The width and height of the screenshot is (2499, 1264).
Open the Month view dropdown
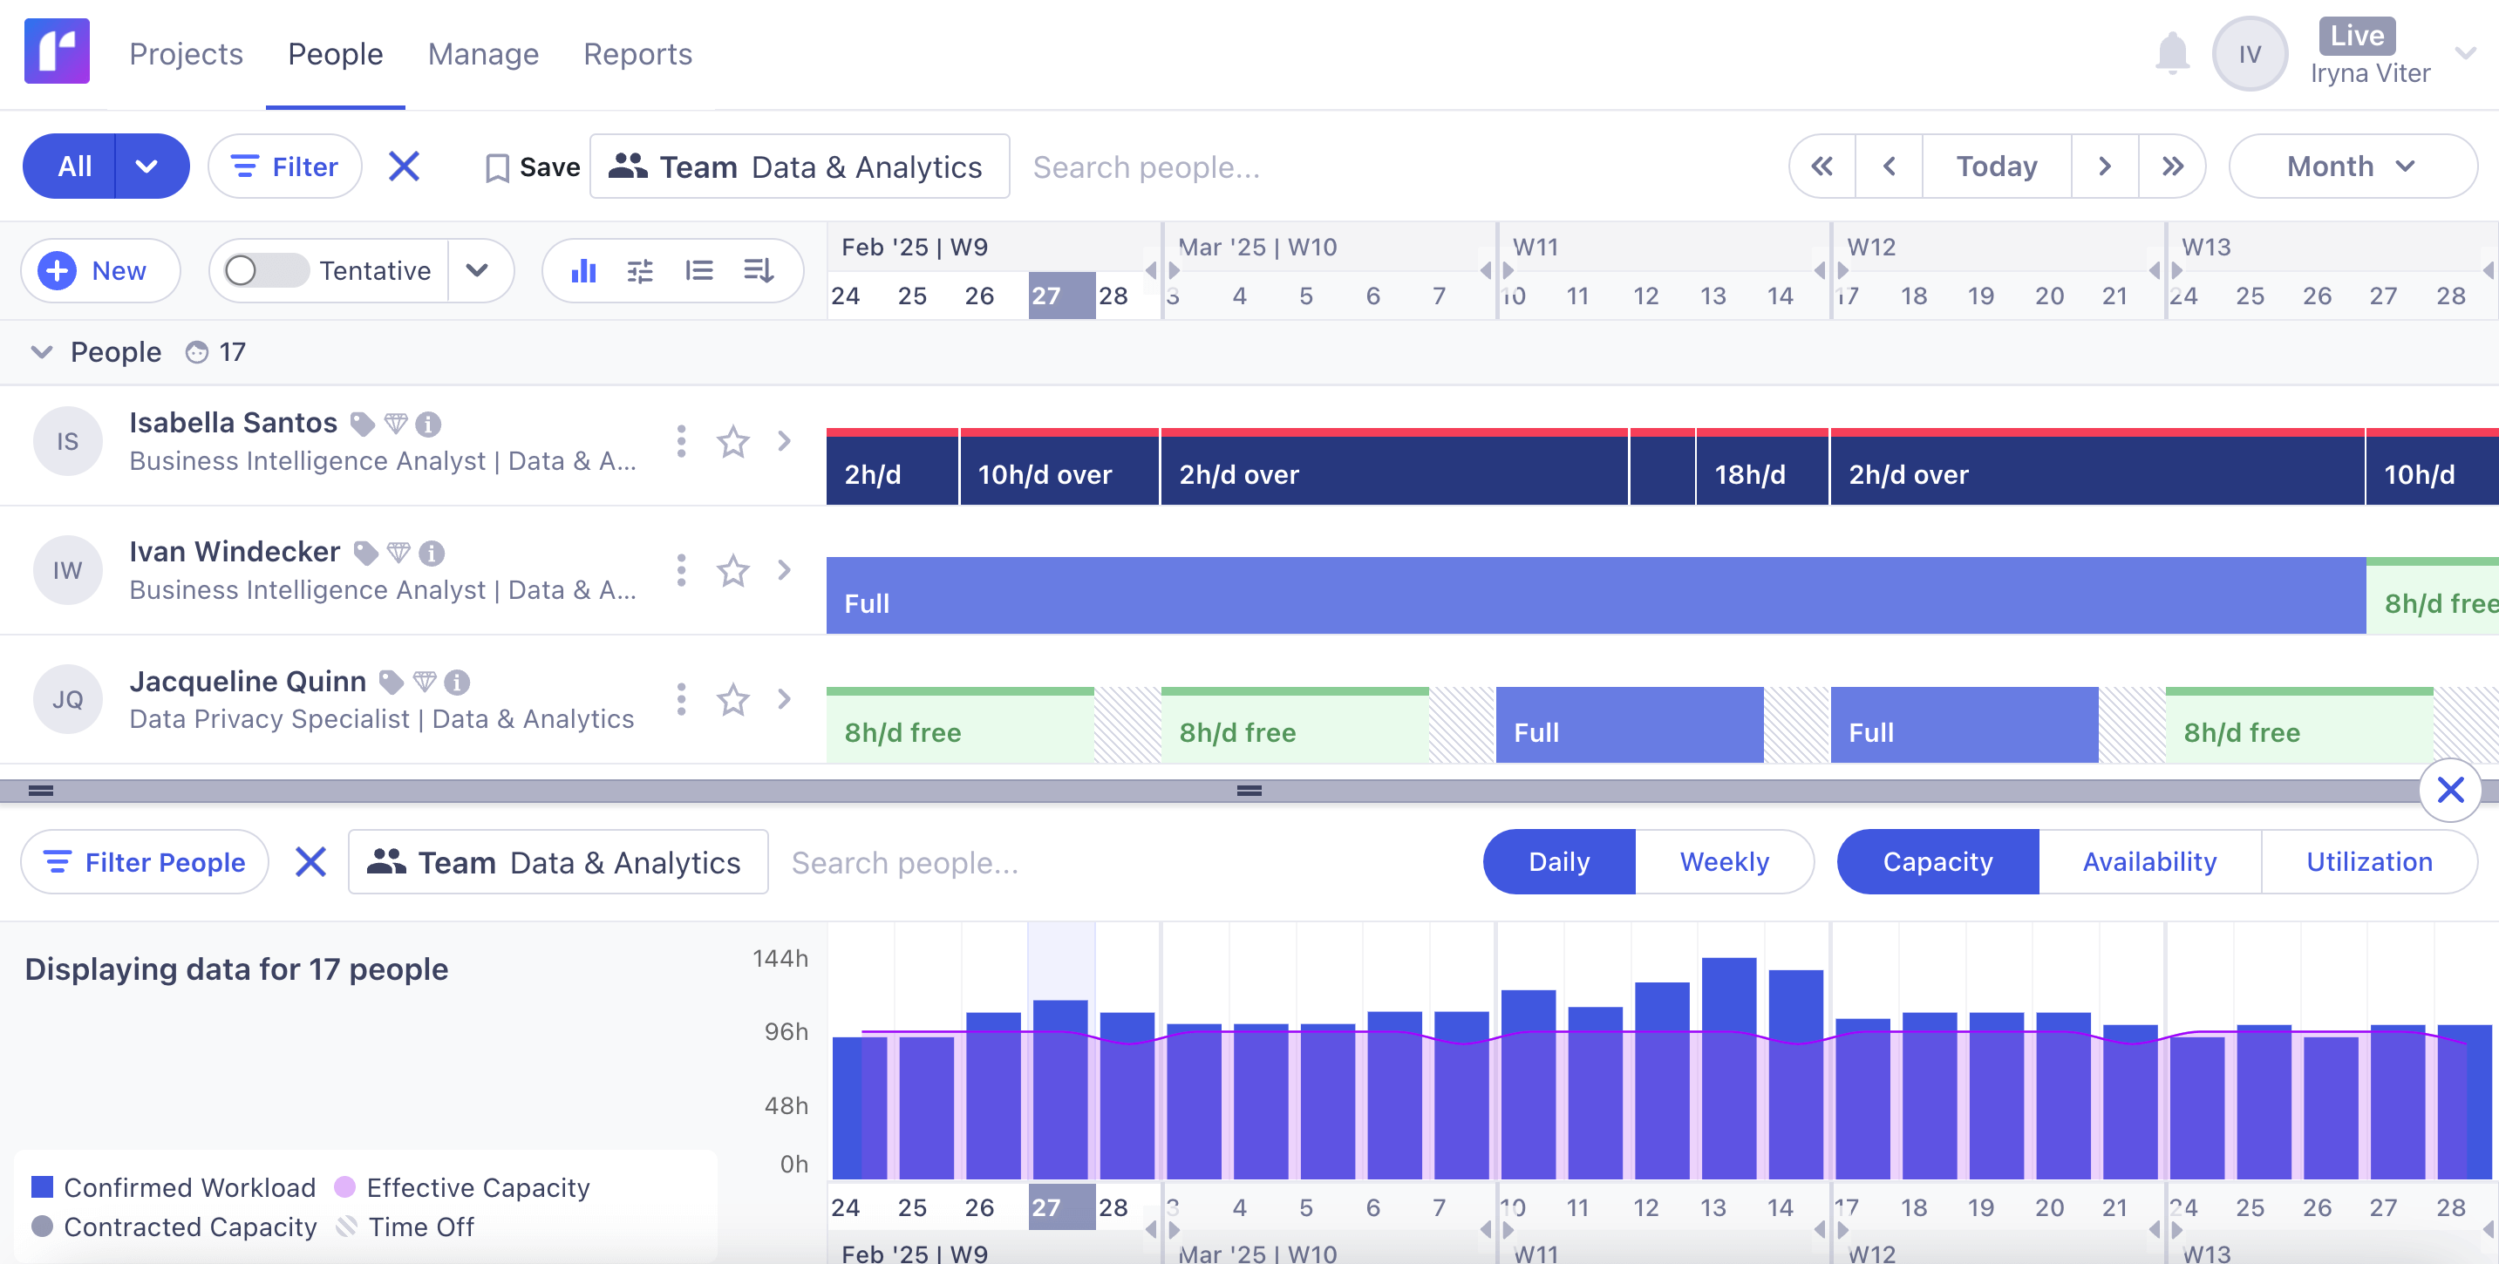point(2351,166)
